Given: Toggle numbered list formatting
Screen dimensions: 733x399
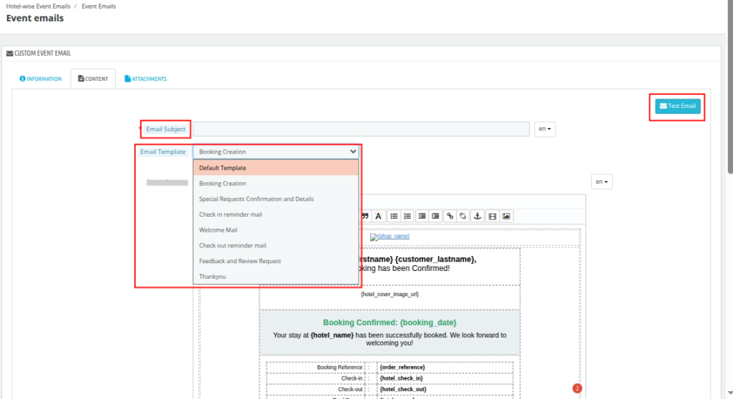Looking at the screenshot, I should tap(407, 216).
